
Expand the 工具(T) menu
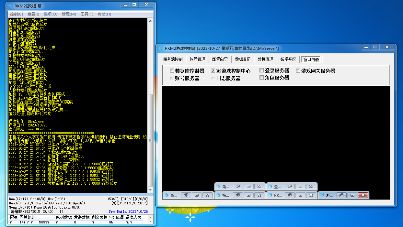(x=86, y=14)
